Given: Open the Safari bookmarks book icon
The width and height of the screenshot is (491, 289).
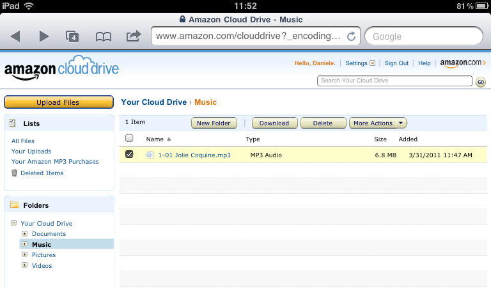Looking at the screenshot, I should click(x=103, y=36).
